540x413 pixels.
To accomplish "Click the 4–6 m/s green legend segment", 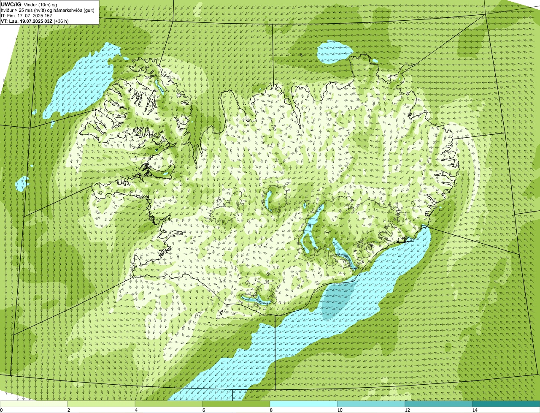I will coord(169,404).
